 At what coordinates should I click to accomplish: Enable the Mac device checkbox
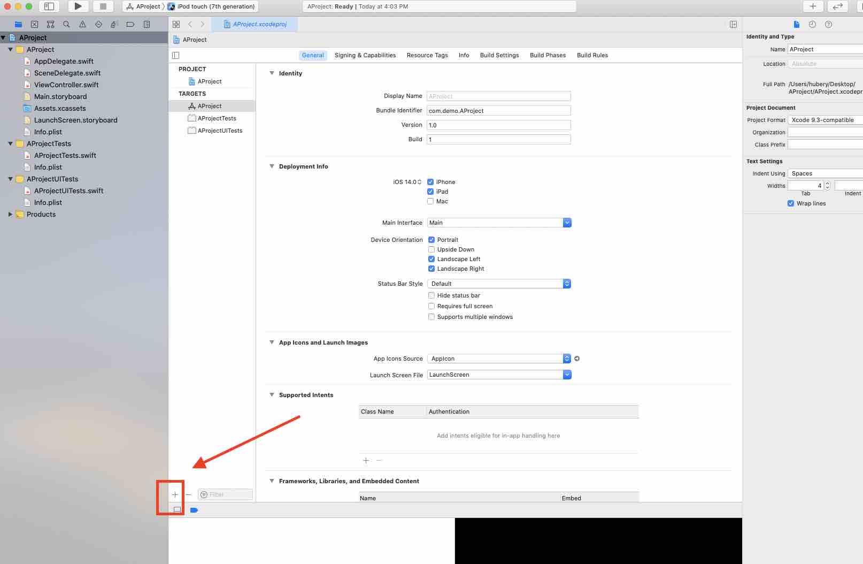430,201
